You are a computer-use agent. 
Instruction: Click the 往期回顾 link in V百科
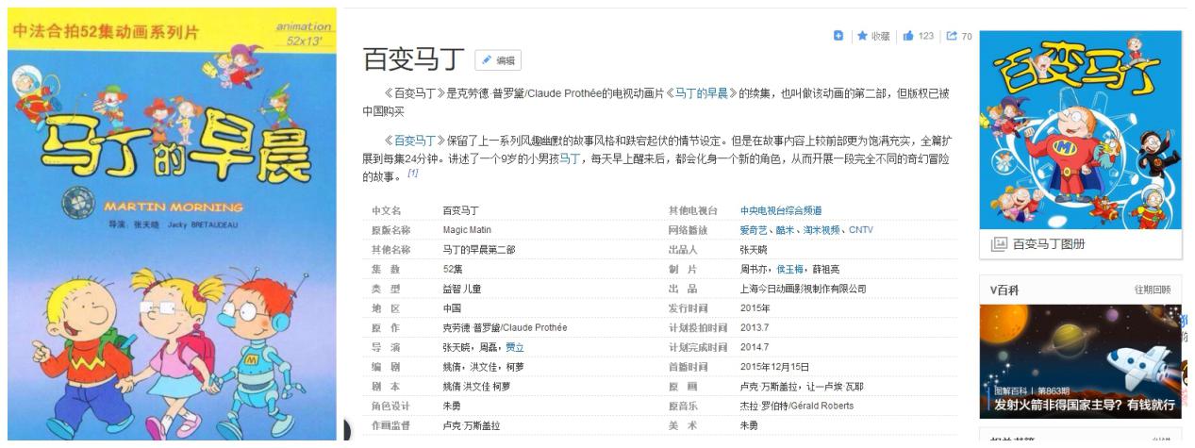pos(1151,290)
